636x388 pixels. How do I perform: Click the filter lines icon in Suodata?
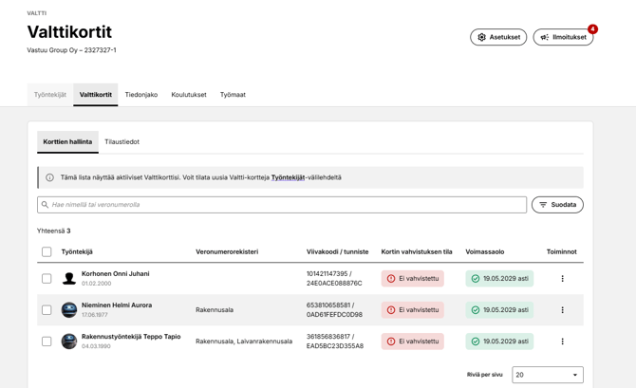pos(543,205)
